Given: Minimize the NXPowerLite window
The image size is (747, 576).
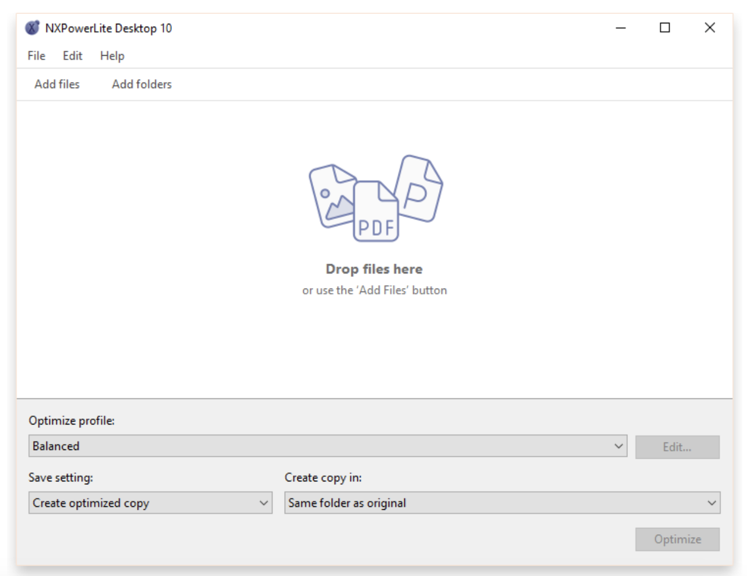Looking at the screenshot, I should point(621,28).
